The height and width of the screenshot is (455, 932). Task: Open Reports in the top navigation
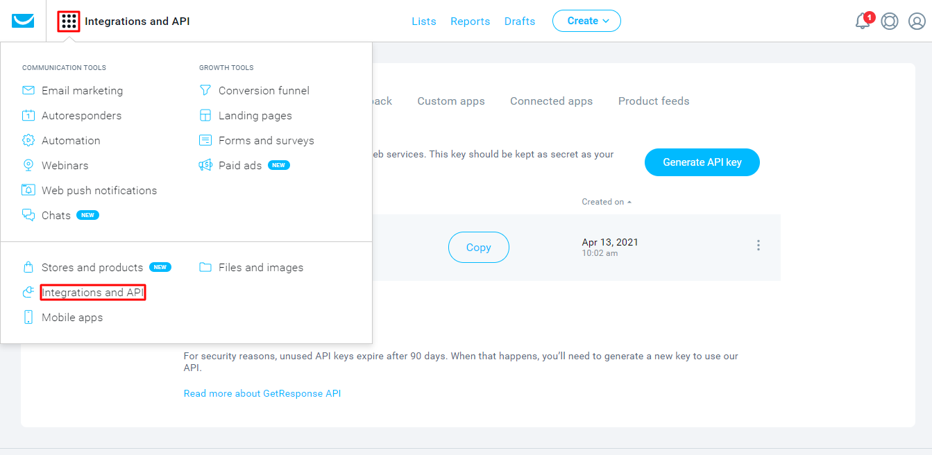[471, 22]
